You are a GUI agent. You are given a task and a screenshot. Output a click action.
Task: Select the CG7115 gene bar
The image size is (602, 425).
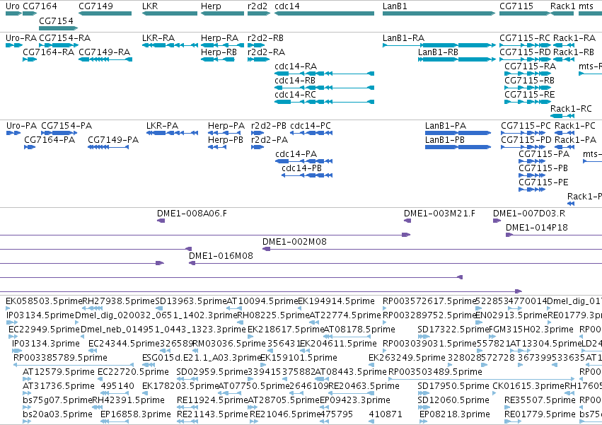(x=524, y=13)
